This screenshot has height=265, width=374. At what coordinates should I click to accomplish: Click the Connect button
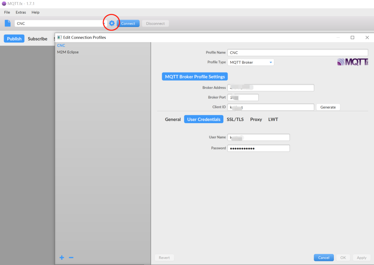pyautogui.click(x=128, y=24)
